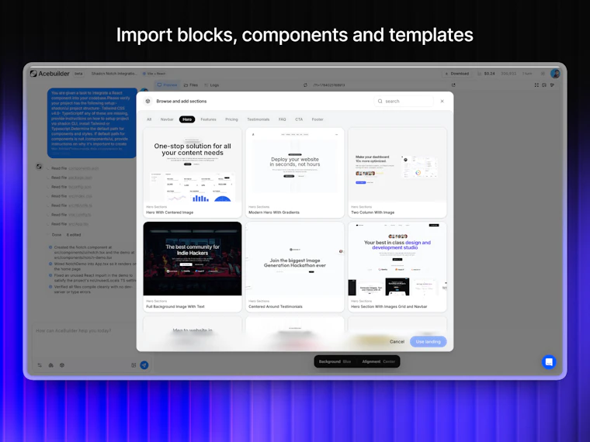Choose Hero Section With Images Grid and Navbar

click(x=397, y=267)
